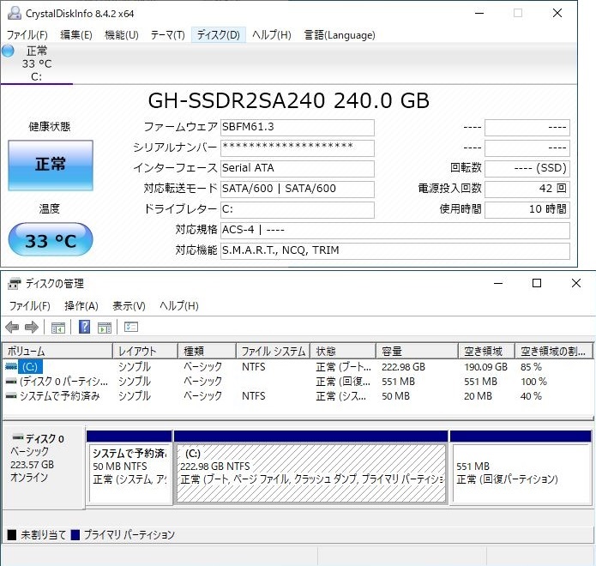Click the power-on hours value 10 時間
Viewport: 596px width, 566px height.
tap(527, 209)
